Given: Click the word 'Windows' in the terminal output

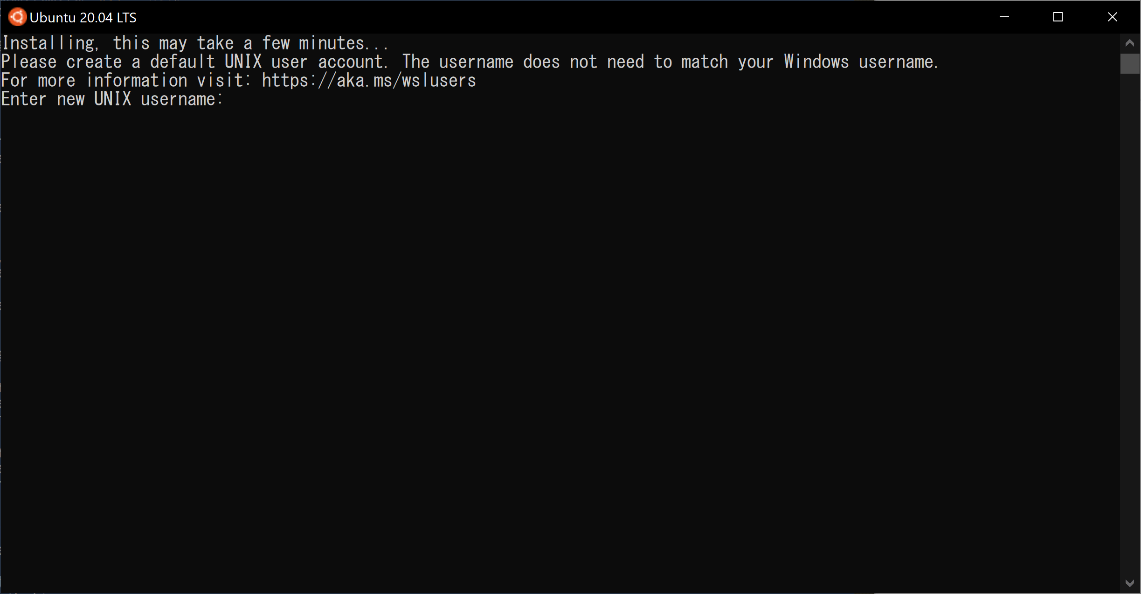Looking at the screenshot, I should 816,62.
